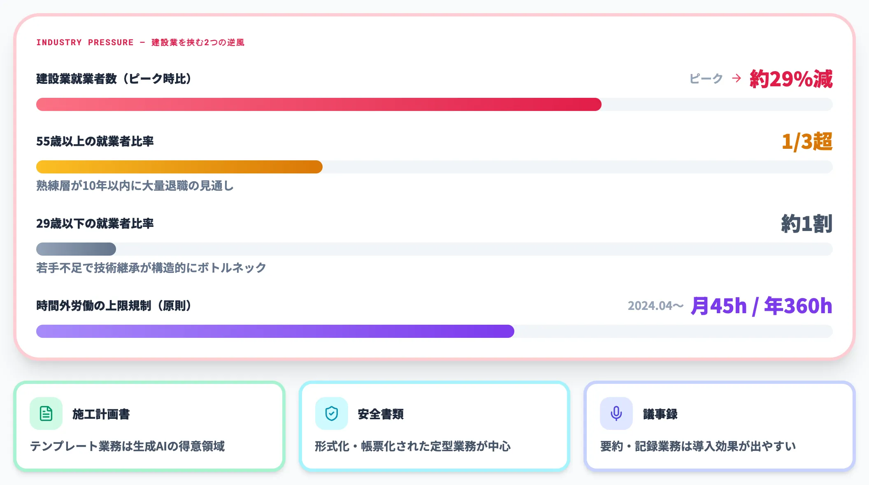Click the text 要約・記録業務は導入効果が出やすい
Image resolution: width=869 pixels, height=485 pixels.
698,446
